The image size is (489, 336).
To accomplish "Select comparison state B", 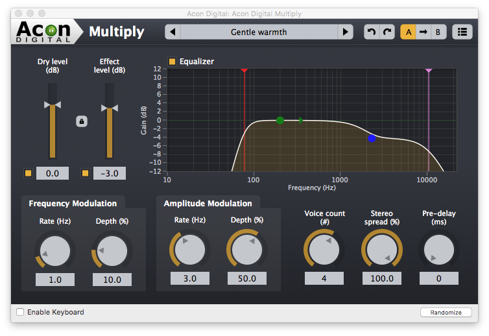I will (438, 32).
